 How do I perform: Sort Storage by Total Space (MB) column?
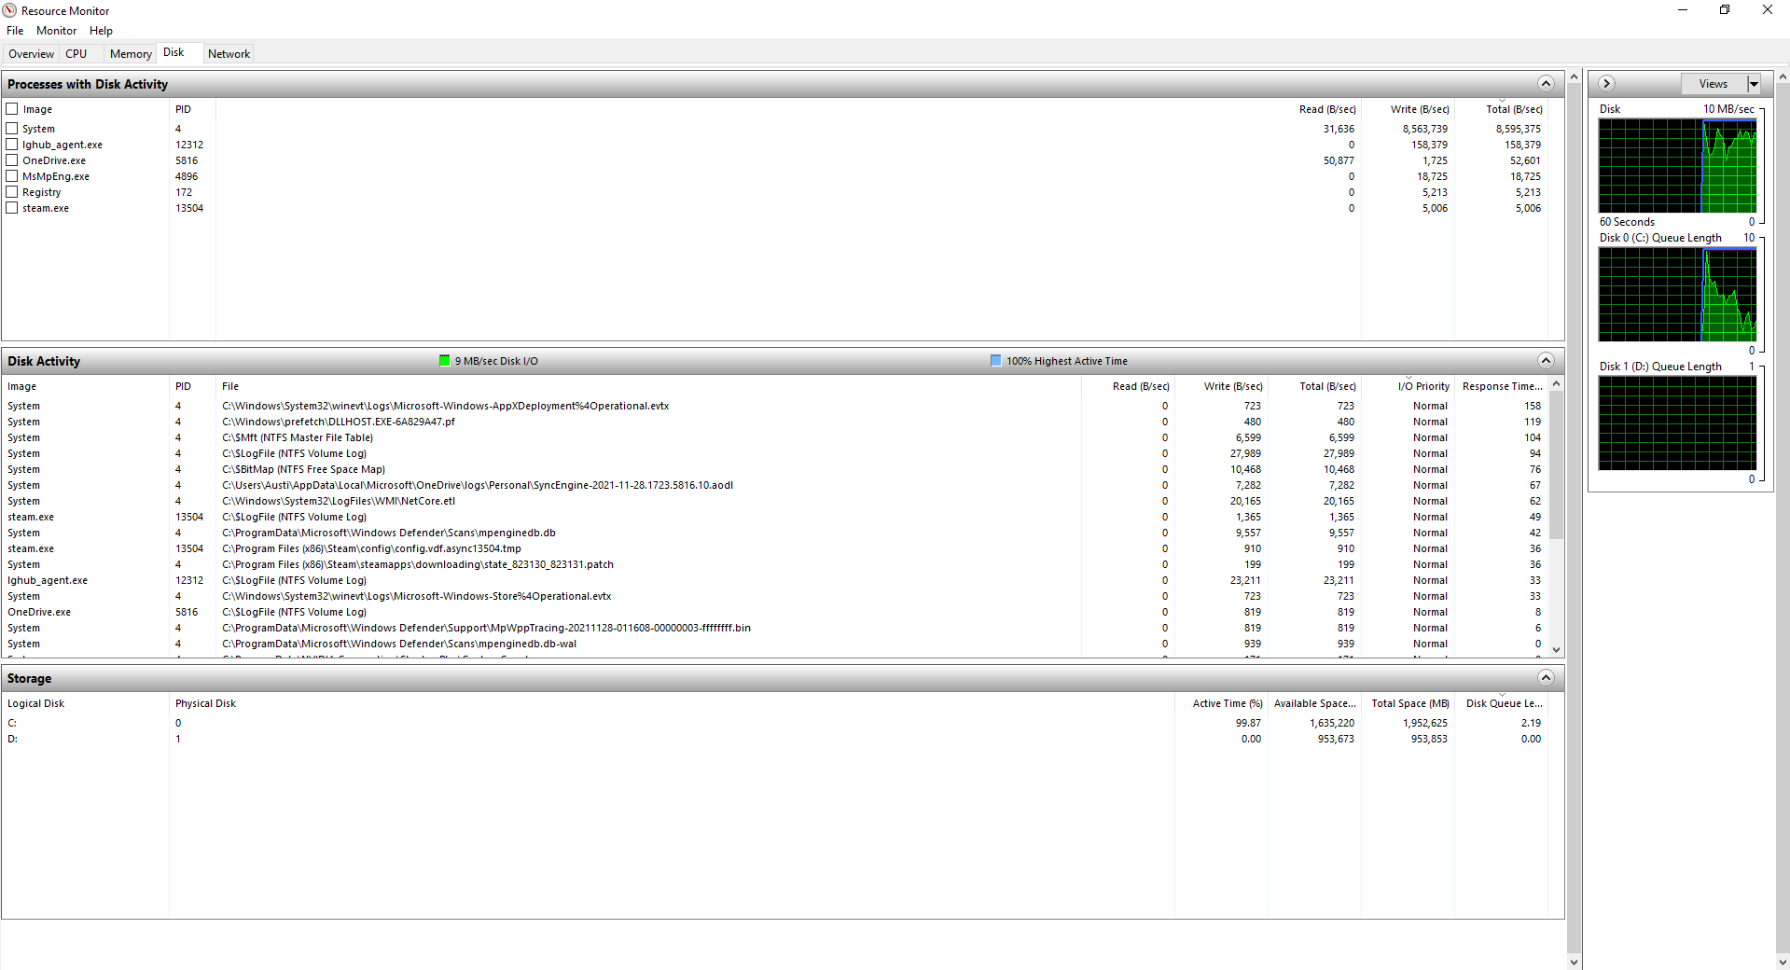(x=1408, y=703)
